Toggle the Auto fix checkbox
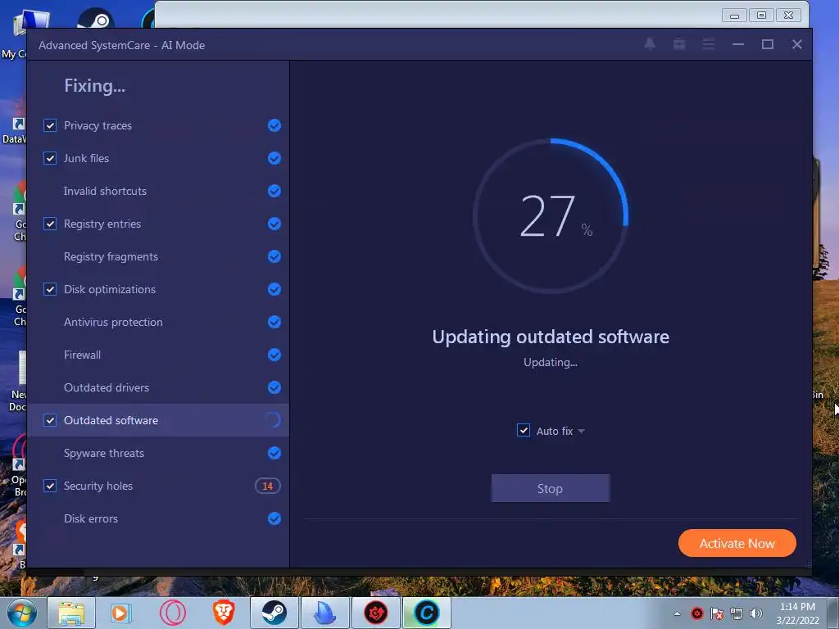The width and height of the screenshot is (839, 629). point(524,430)
